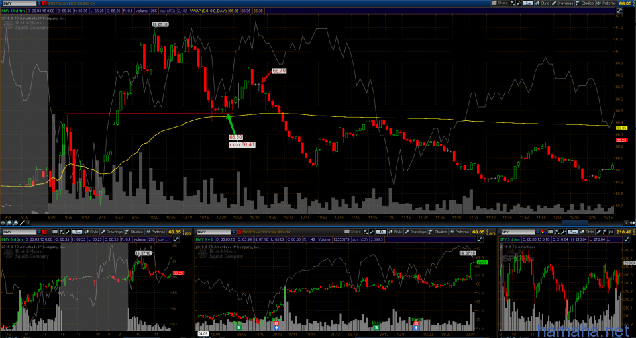The width and height of the screenshot is (636, 338).
Task: Open Style menu in SPY chart toolbar
Action: 586,232
